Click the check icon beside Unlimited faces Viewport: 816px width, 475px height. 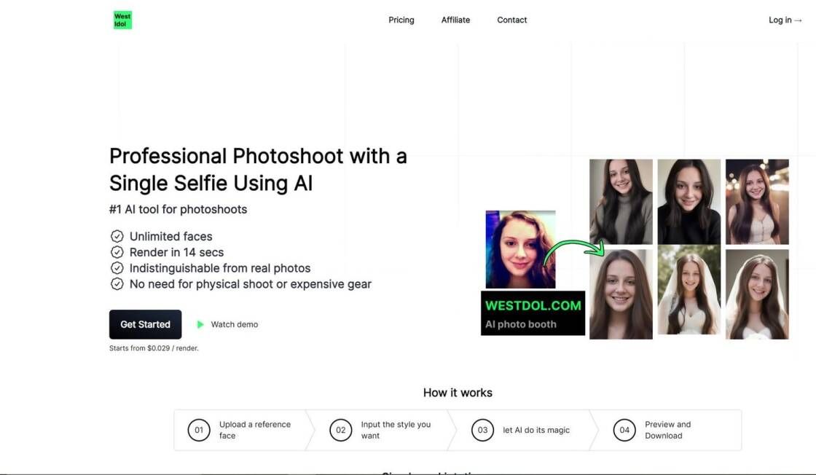(x=117, y=236)
